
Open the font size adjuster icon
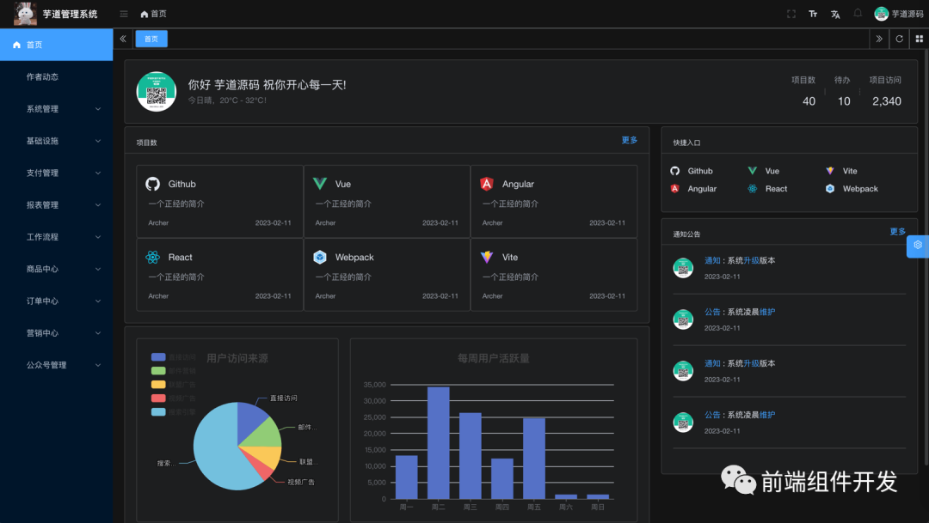813,14
